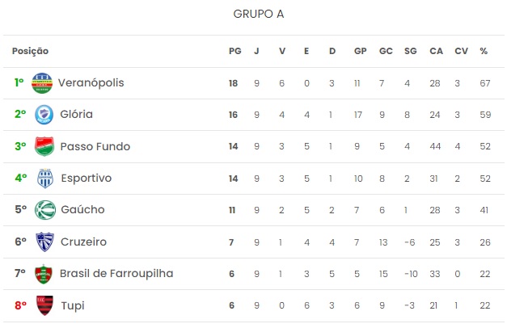Click the Esportivo team crest
The width and height of the screenshot is (507, 328).
click(45, 178)
